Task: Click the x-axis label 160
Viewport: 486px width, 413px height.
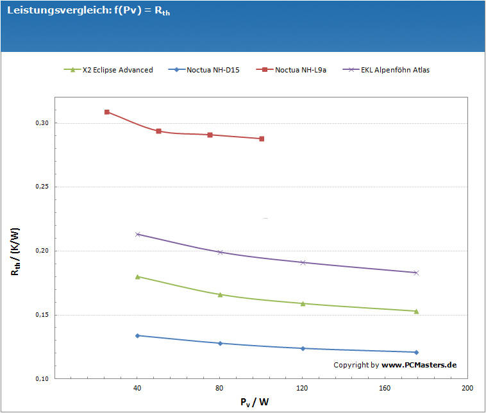Action: (385, 388)
